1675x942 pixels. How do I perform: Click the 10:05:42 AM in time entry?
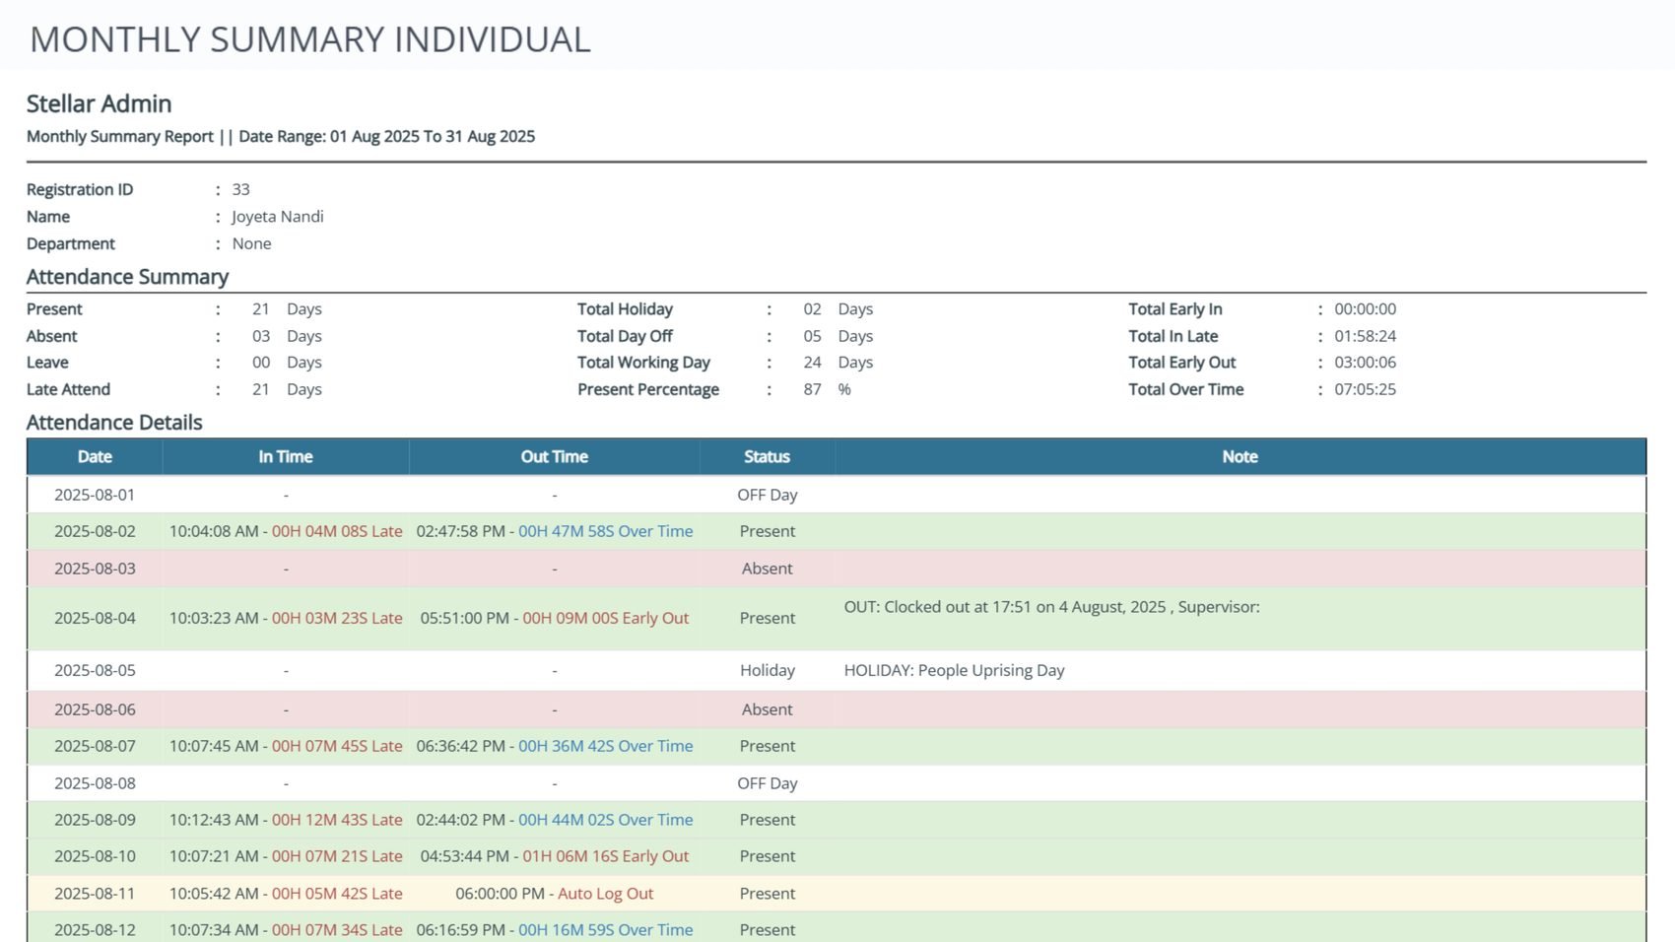coord(286,894)
